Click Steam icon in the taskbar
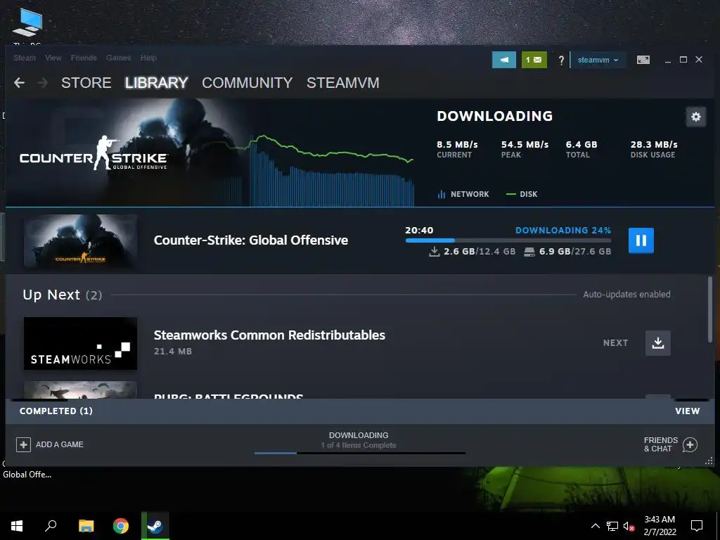 (155, 526)
